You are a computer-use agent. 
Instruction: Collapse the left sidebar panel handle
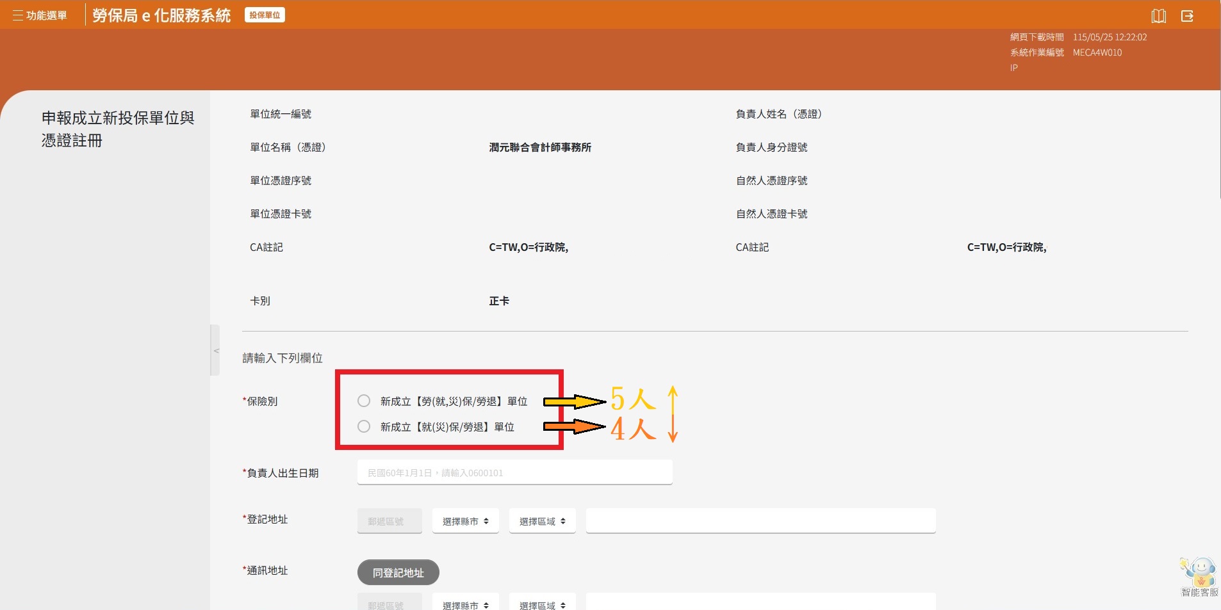point(215,350)
